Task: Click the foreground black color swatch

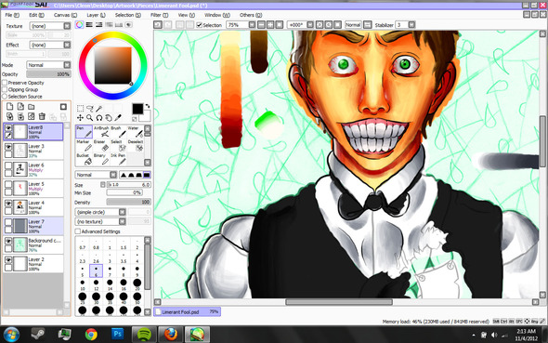Action: click(x=137, y=109)
